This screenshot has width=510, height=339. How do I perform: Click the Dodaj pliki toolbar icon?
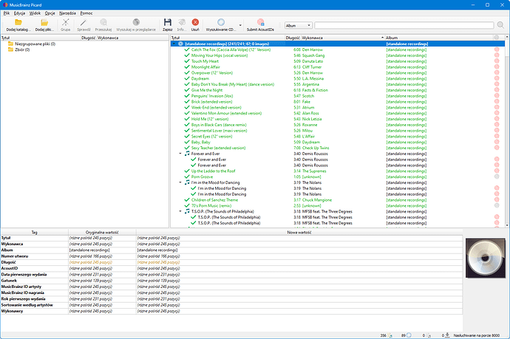pyautogui.click(x=44, y=22)
